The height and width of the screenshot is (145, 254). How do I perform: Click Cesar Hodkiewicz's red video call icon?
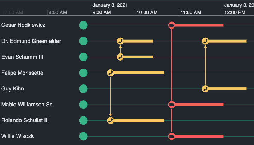point(171,25)
